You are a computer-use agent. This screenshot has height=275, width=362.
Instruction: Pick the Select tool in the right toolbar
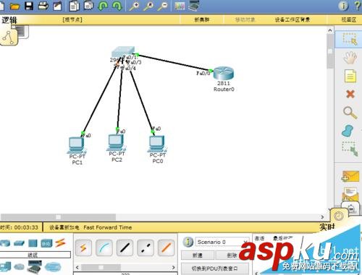[x=350, y=39]
